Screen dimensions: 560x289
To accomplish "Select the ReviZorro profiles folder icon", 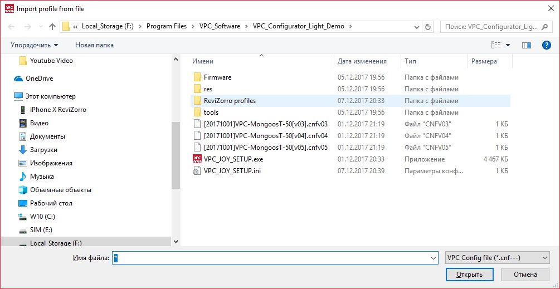I will pyautogui.click(x=197, y=101).
